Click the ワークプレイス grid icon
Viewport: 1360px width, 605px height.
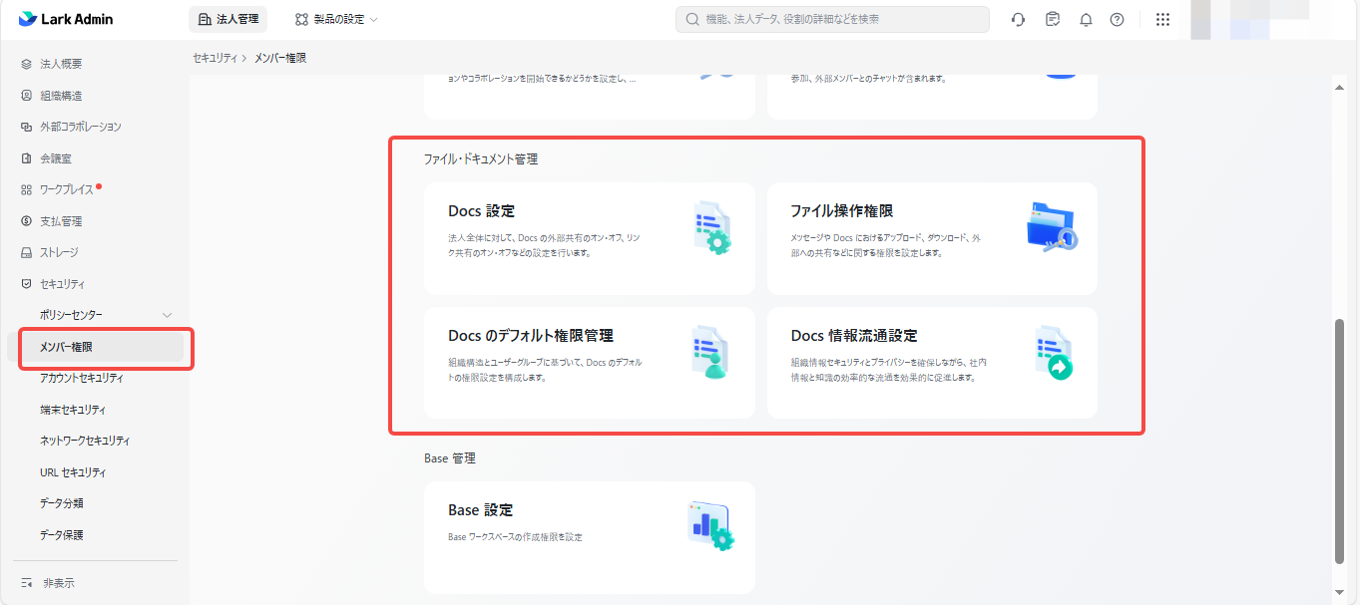pyautogui.click(x=27, y=189)
